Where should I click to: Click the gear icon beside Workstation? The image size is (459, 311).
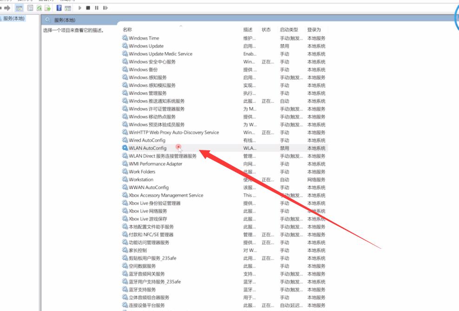point(125,179)
